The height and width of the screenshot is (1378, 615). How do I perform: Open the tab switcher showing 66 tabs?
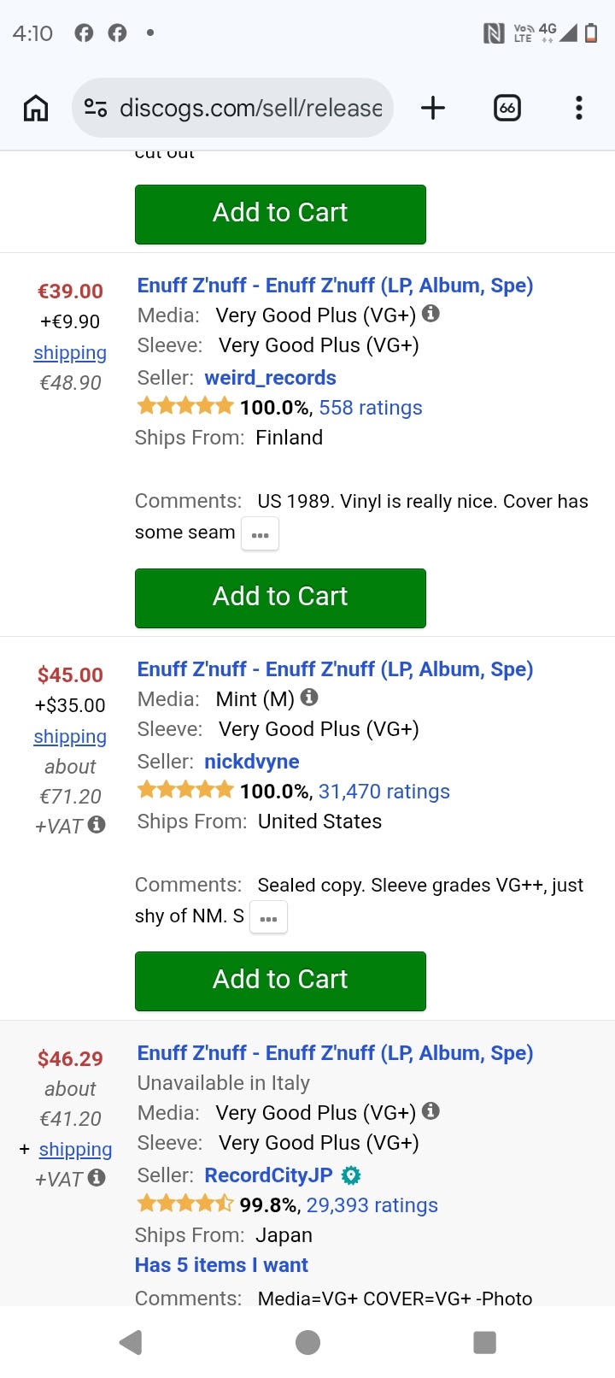click(507, 108)
